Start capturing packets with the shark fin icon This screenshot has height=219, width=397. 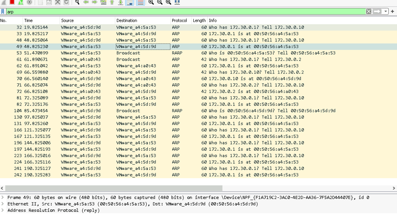click(4, 2)
